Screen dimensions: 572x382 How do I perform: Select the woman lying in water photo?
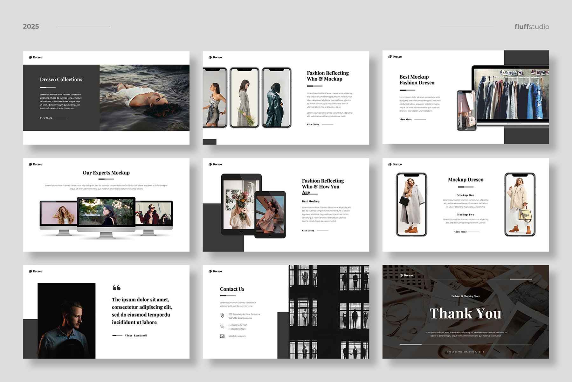tap(144, 98)
